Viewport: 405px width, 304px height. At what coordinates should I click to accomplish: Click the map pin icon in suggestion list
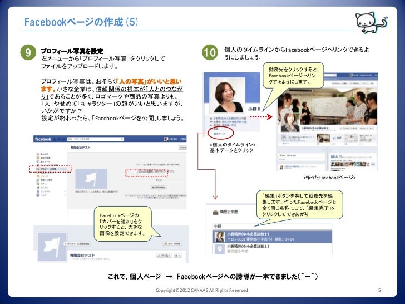[220, 249]
